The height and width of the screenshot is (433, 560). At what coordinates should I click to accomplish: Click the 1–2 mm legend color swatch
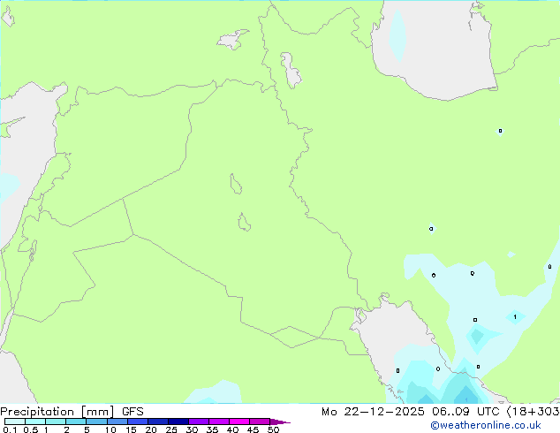pyautogui.click(x=56, y=422)
